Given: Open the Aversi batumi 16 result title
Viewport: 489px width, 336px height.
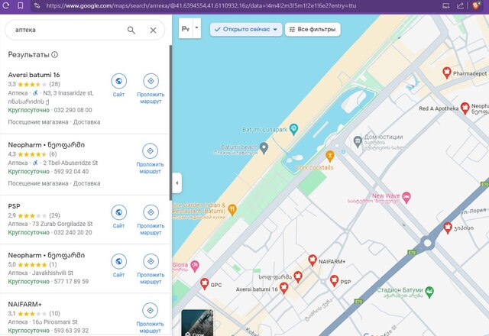Looking at the screenshot, I should click(x=34, y=75).
